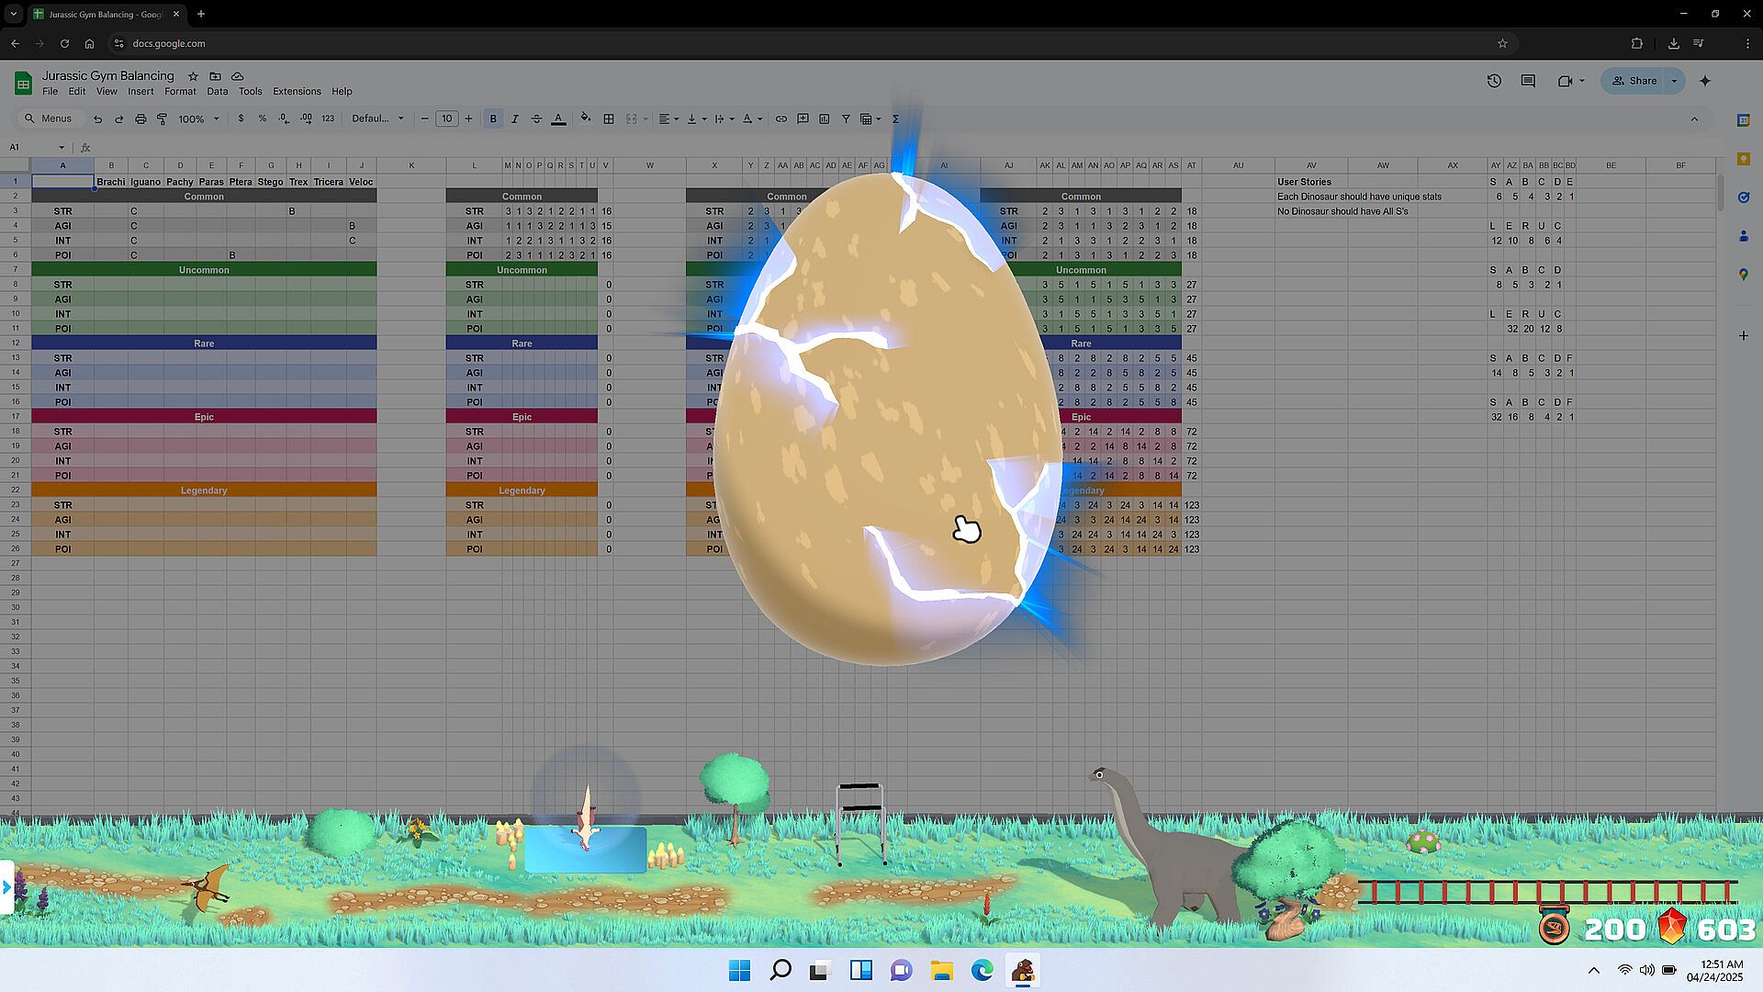Click the create filter icon

tap(846, 118)
